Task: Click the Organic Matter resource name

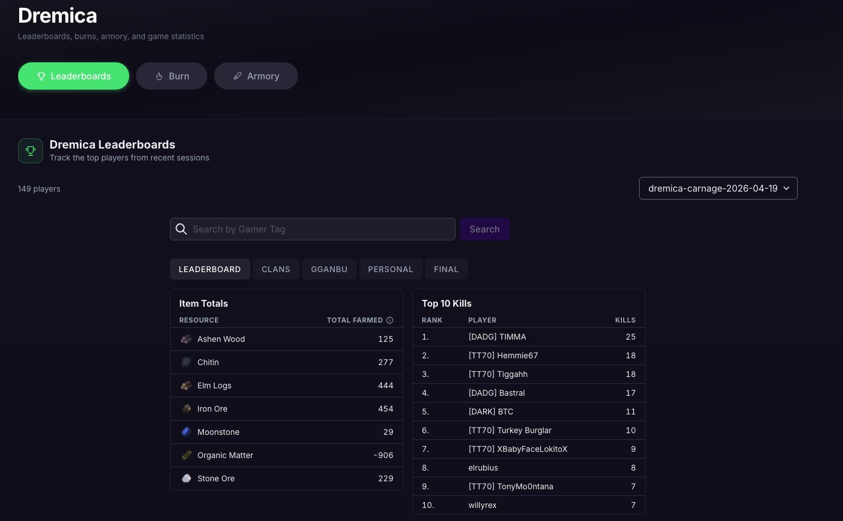Action: 225,455
